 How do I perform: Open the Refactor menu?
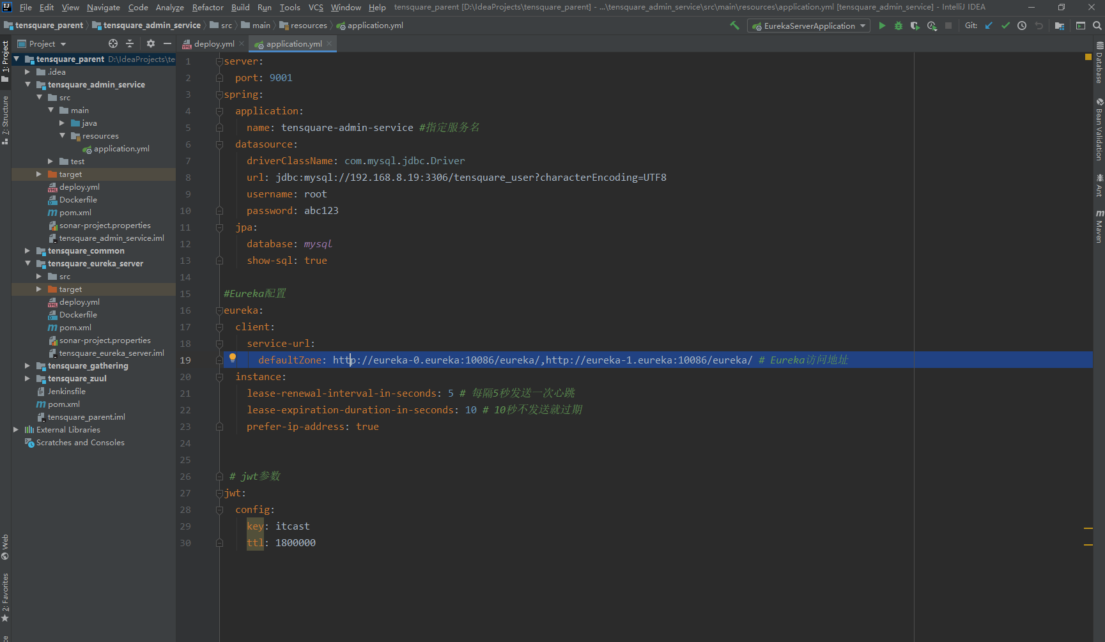point(208,7)
